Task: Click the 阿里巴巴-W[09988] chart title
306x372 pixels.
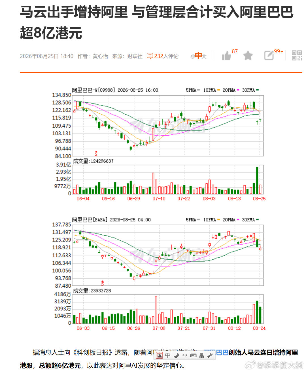Action: (94, 90)
